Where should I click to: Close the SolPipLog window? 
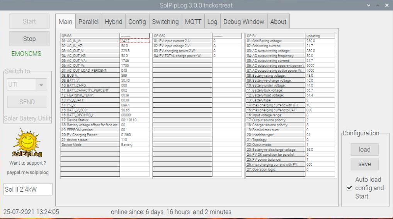387,5
